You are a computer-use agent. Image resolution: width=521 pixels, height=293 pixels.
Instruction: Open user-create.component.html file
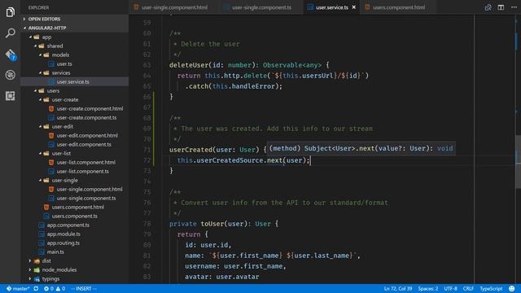pos(90,108)
